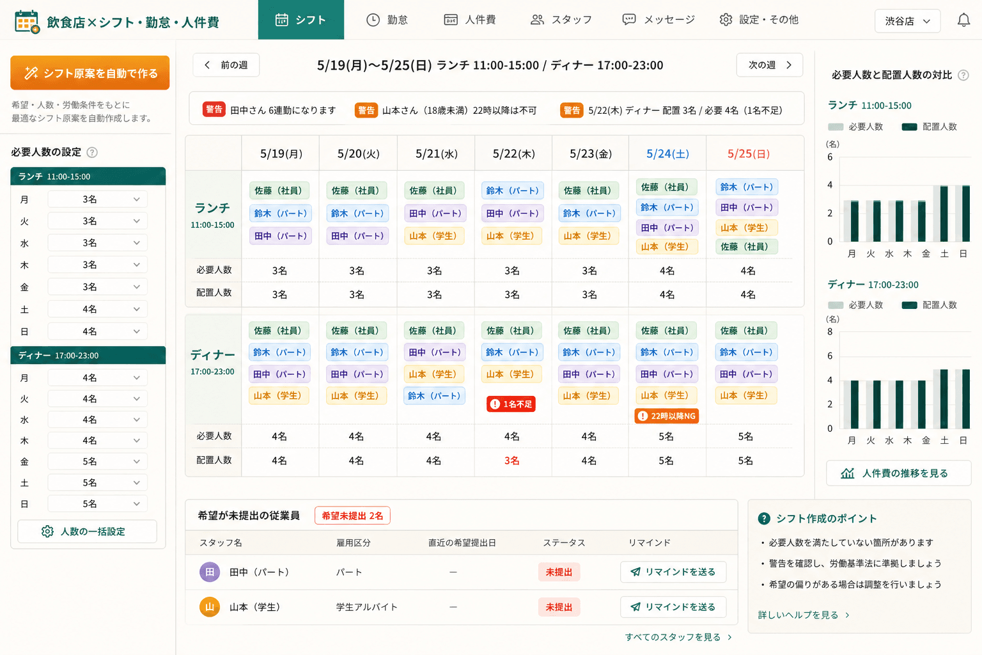982x655 pixels.
Task: Open lunch 日 required count dropdown
Action: (x=97, y=331)
